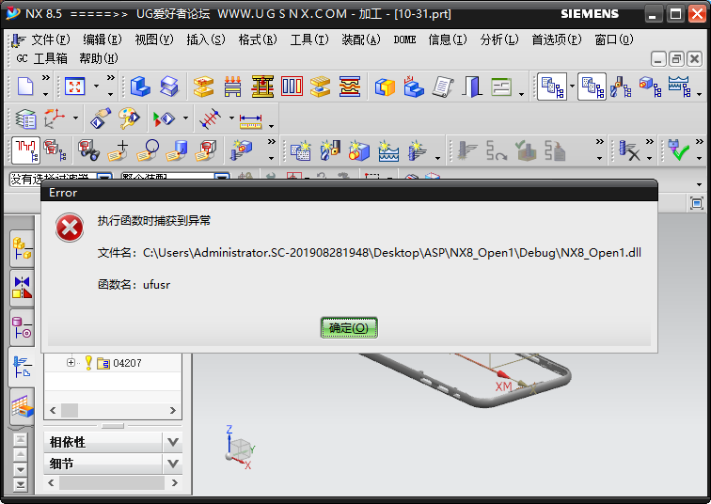The width and height of the screenshot is (711, 504).
Task: Expand the 04207 tree node
Action: click(71, 363)
